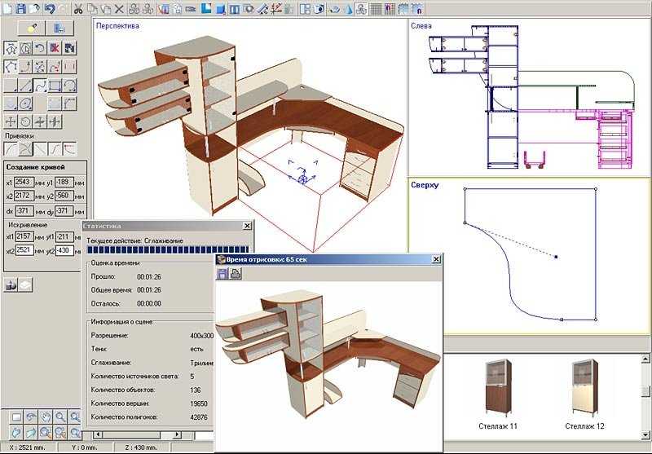Click the x1 coordinate field showing 2543
Image resolution: width=652 pixels, height=454 pixels.
point(24,182)
